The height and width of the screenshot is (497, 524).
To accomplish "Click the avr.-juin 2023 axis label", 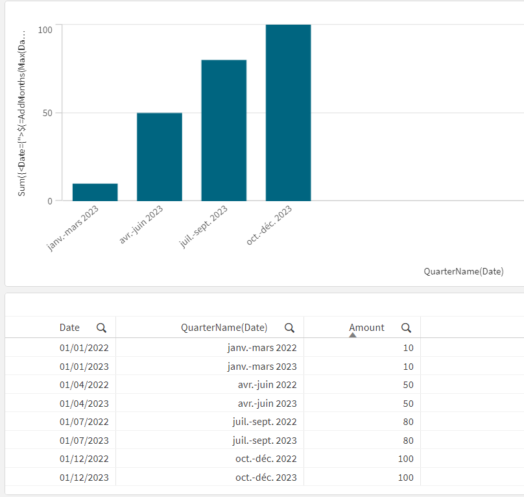I will point(141,224).
